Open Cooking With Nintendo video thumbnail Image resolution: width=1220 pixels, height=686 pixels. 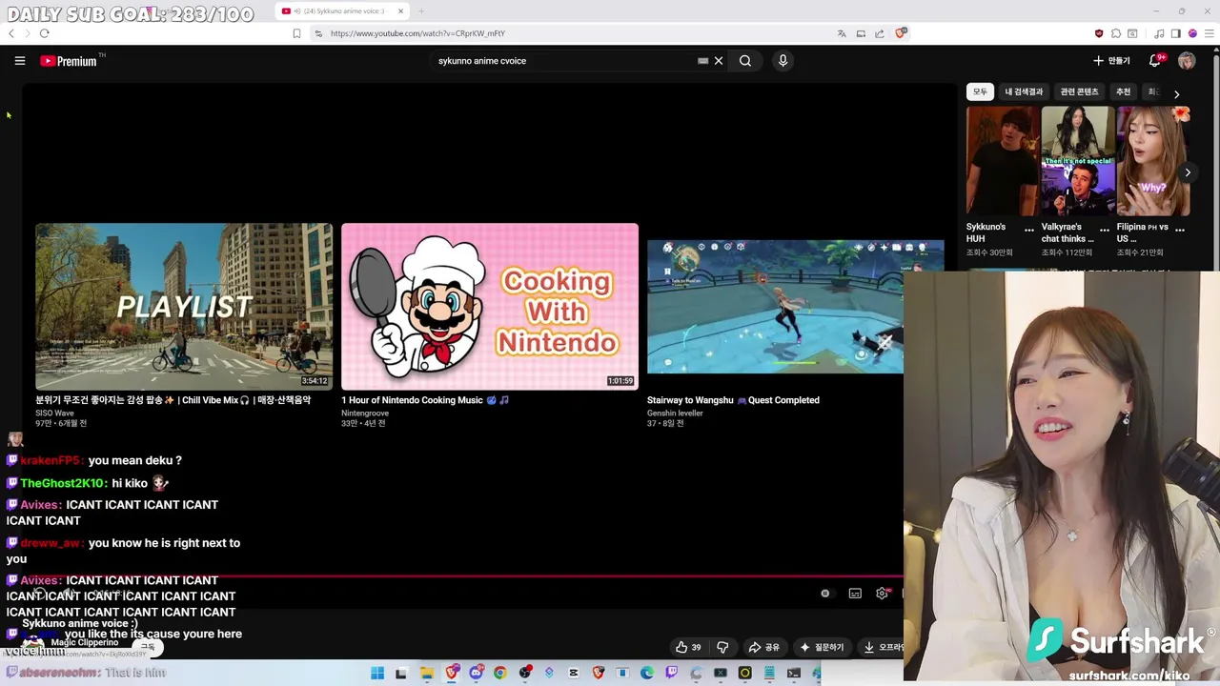pyautogui.click(x=490, y=306)
